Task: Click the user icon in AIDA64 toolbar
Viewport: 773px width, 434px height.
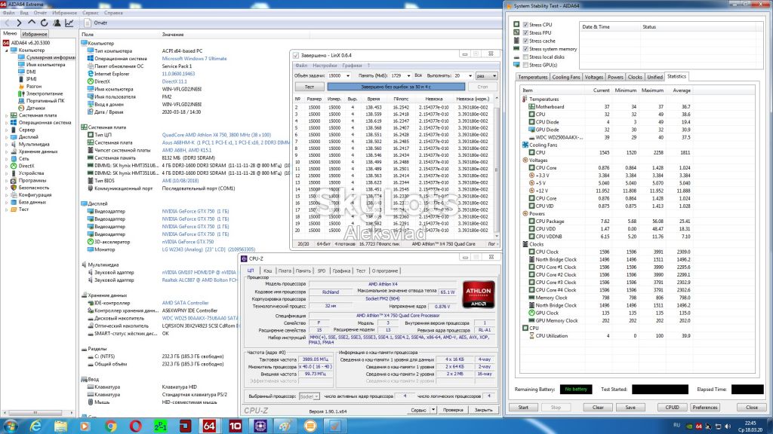Action: [x=57, y=23]
